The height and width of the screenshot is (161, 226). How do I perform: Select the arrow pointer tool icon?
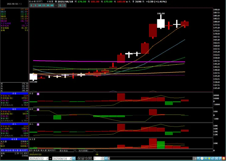click(199, 159)
